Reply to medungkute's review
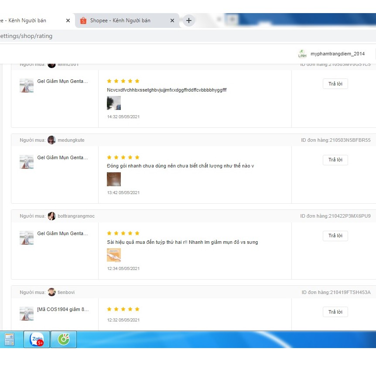Image resolution: width=376 pixels, height=376 pixels. (x=335, y=160)
